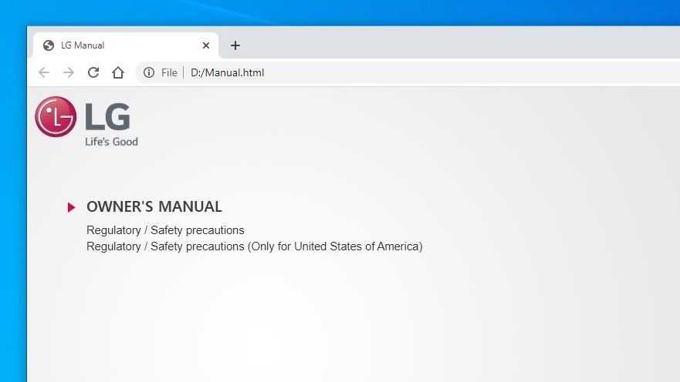The height and width of the screenshot is (382, 680).
Task: Click the browser Back arrow button
Action: pyautogui.click(x=44, y=72)
